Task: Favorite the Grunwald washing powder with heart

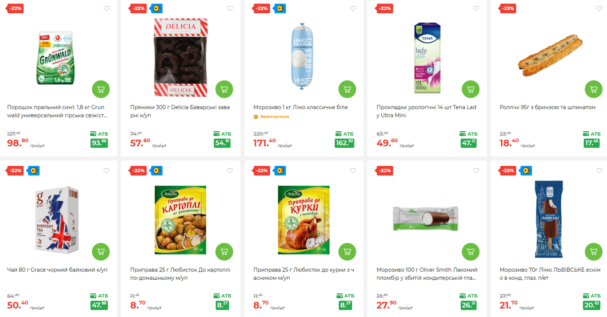Action: coord(107,8)
